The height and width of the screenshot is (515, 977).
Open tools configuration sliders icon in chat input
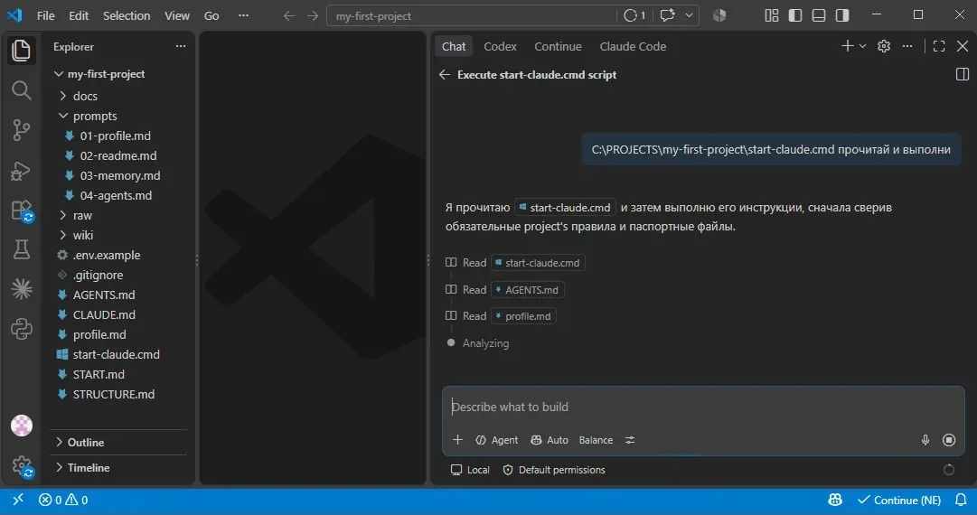630,440
